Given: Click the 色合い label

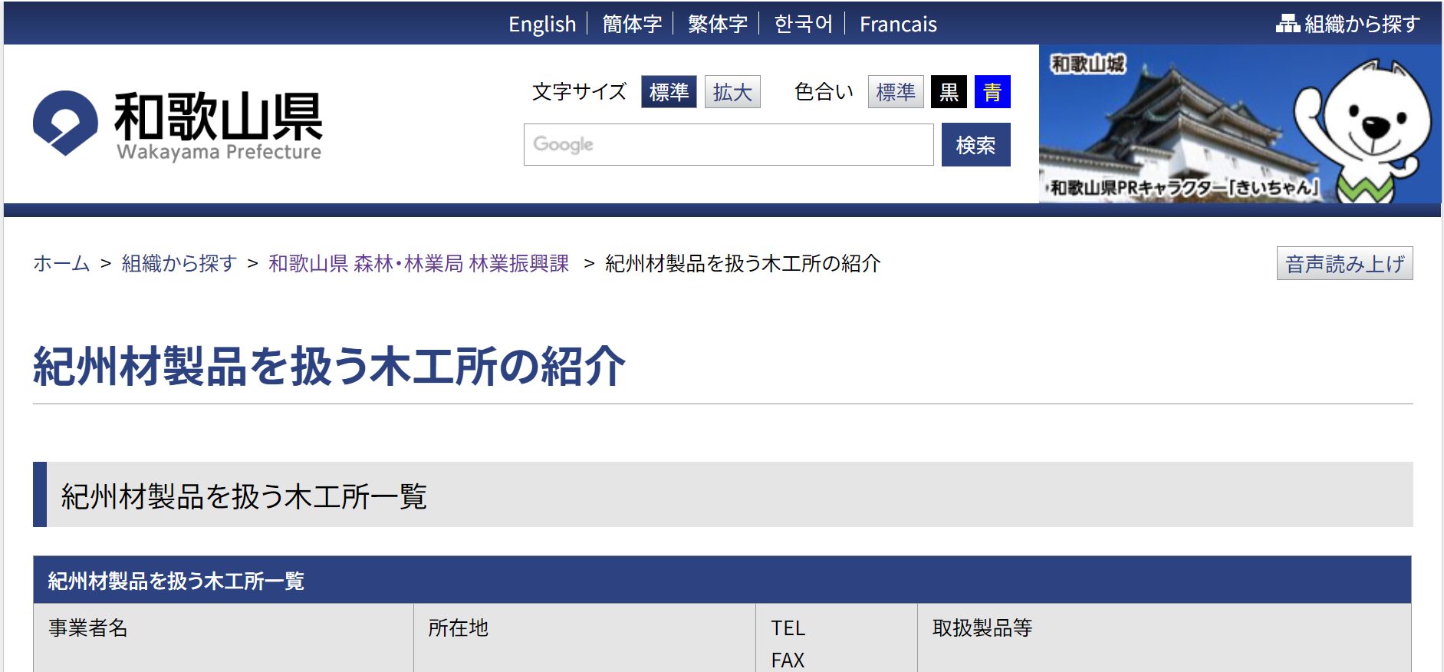Looking at the screenshot, I should 824,92.
